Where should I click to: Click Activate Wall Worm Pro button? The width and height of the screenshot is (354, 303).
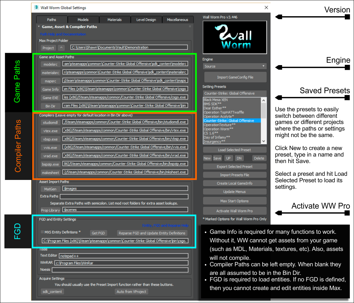coord(235,211)
